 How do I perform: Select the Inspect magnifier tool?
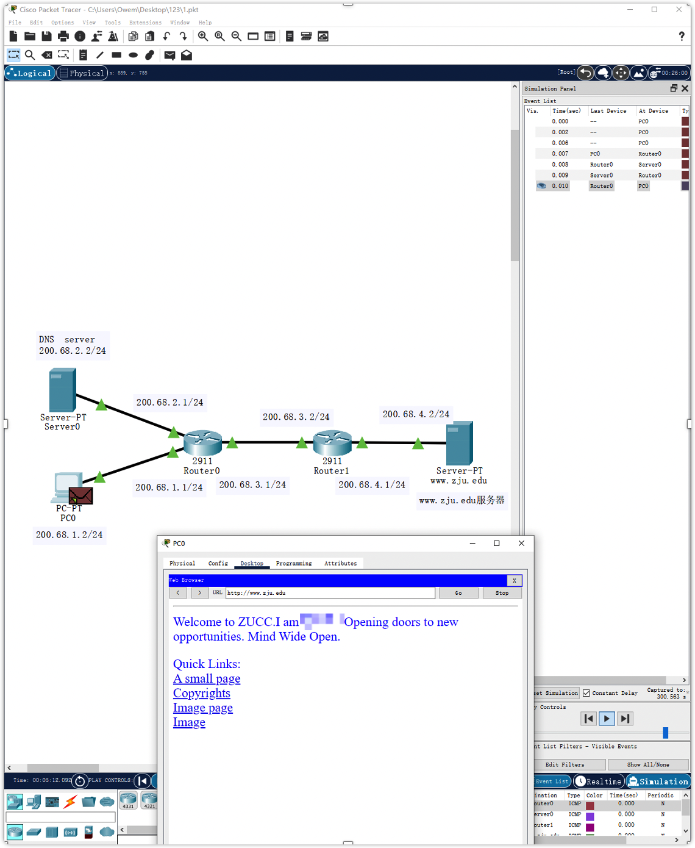(29, 55)
